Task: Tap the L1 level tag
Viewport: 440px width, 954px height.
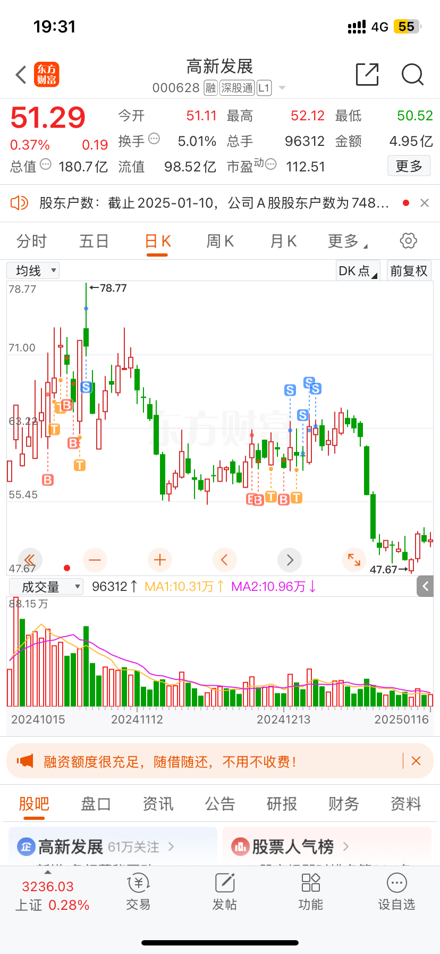Action: [x=264, y=88]
